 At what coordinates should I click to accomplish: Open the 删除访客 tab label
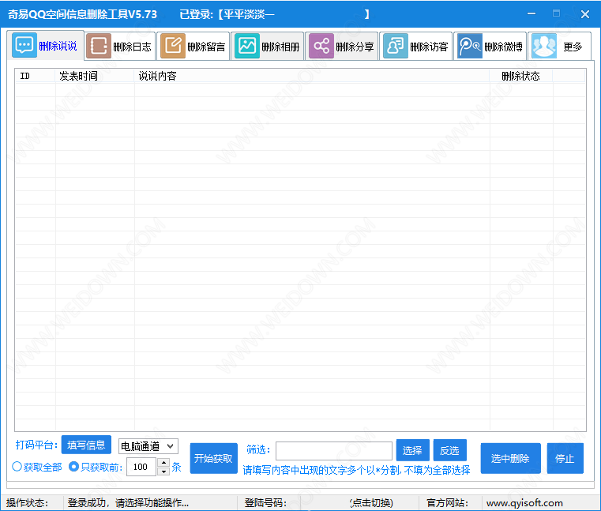tap(430, 47)
